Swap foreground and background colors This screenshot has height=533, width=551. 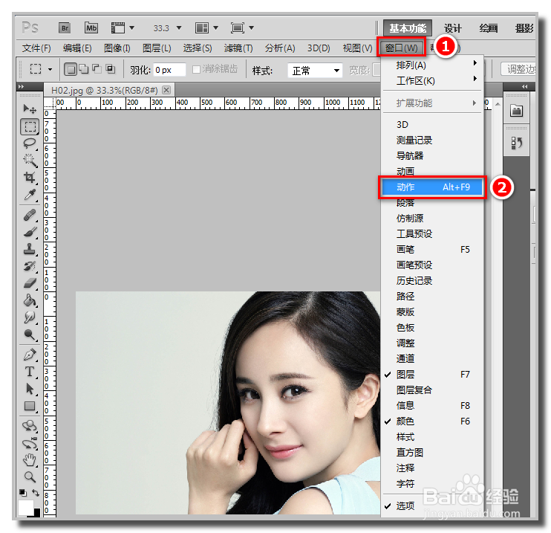coord(36,492)
